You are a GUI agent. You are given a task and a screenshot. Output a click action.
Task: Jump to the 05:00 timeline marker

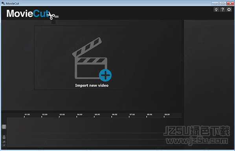pyautogui.click(x=97, y=115)
